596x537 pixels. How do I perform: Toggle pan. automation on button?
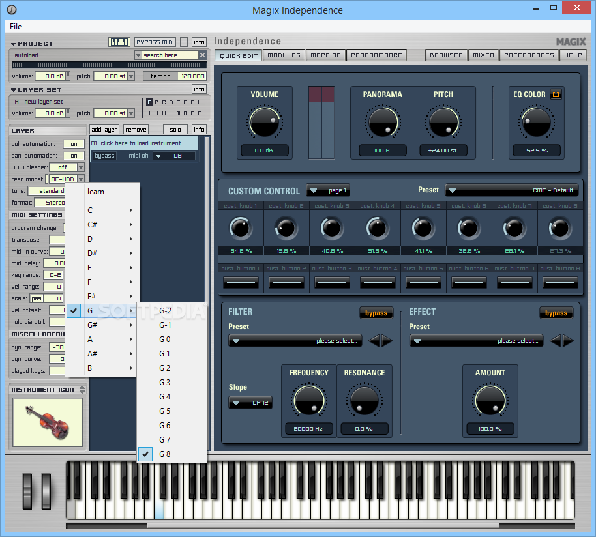click(x=74, y=156)
